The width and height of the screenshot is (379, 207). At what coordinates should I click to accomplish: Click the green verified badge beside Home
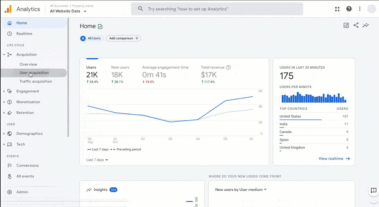[100, 27]
